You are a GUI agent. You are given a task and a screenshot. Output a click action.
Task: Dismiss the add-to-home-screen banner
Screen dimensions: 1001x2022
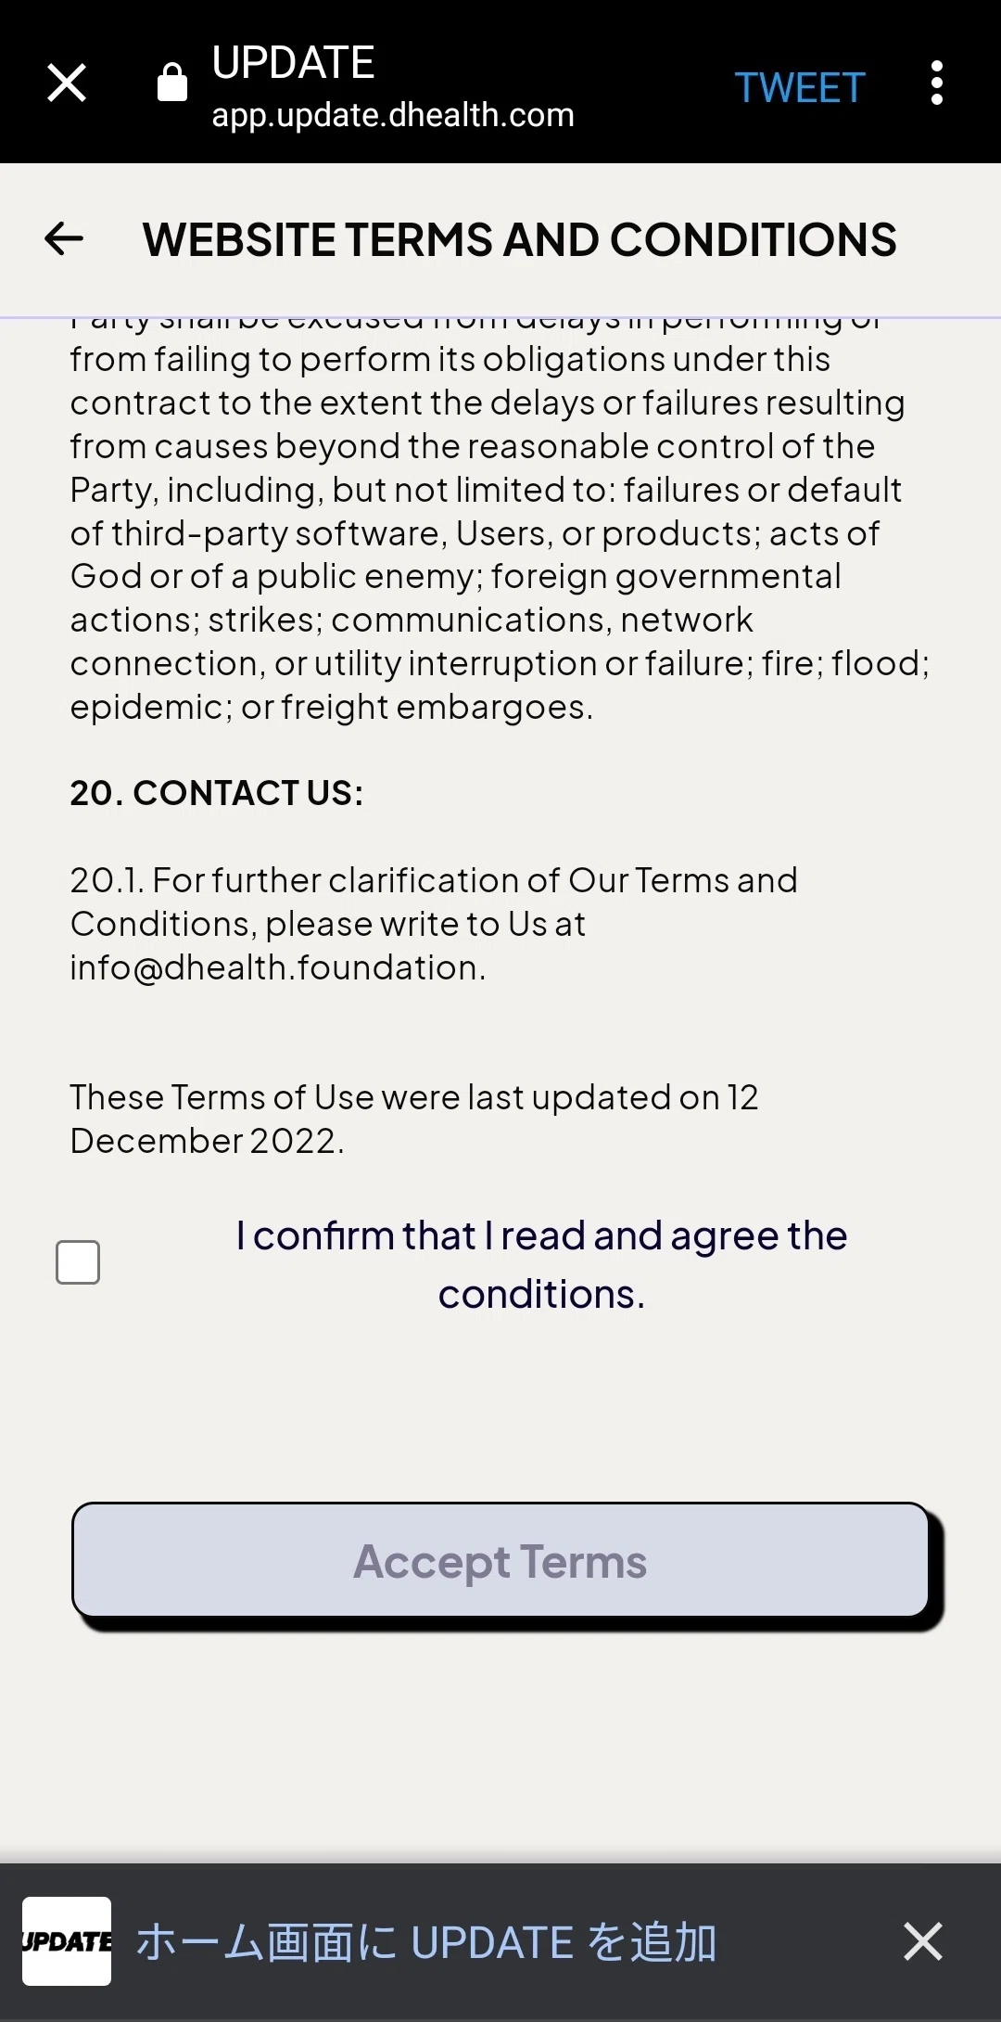coord(923,1941)
